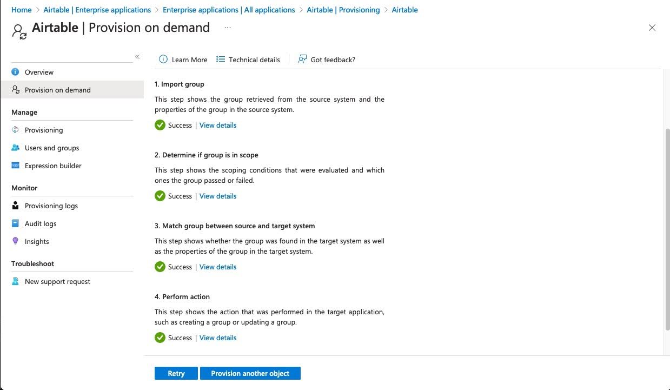Open the ellipsis more options menu
The width and height of the screenshot is (670, 390).
tap(228, 28)
